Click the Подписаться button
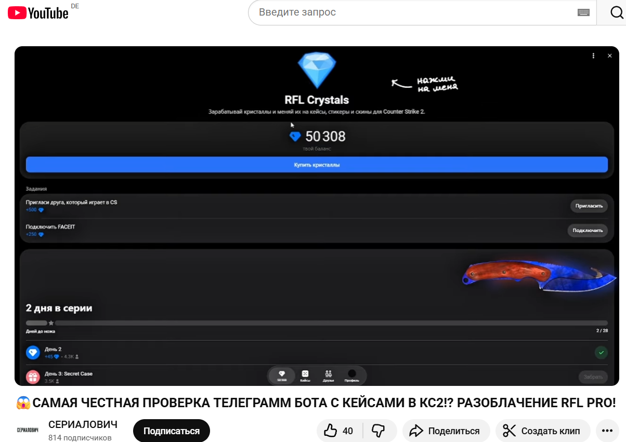626x442 pixels. 172,431
